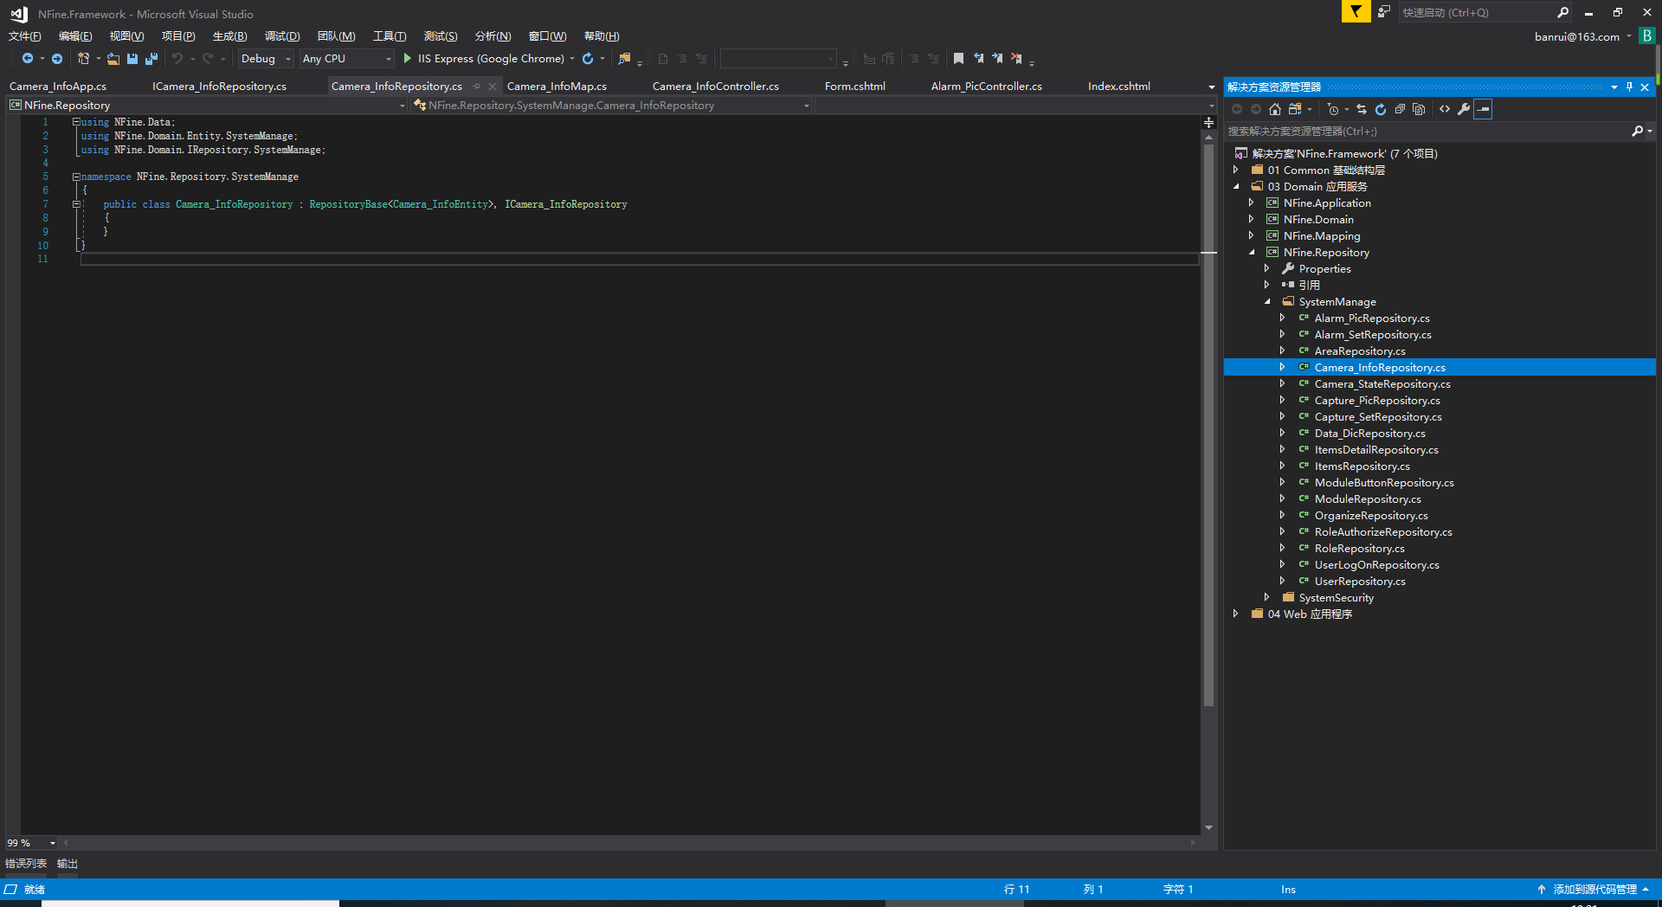Toggle the Preview Selected Items icon
Image resolution: width=1662 pixels, height=907 pixels.
point(1483,109)
